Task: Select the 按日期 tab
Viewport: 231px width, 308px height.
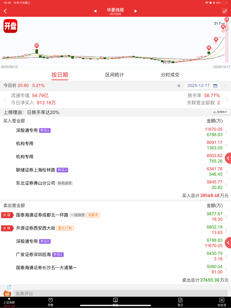Action: 60,75
